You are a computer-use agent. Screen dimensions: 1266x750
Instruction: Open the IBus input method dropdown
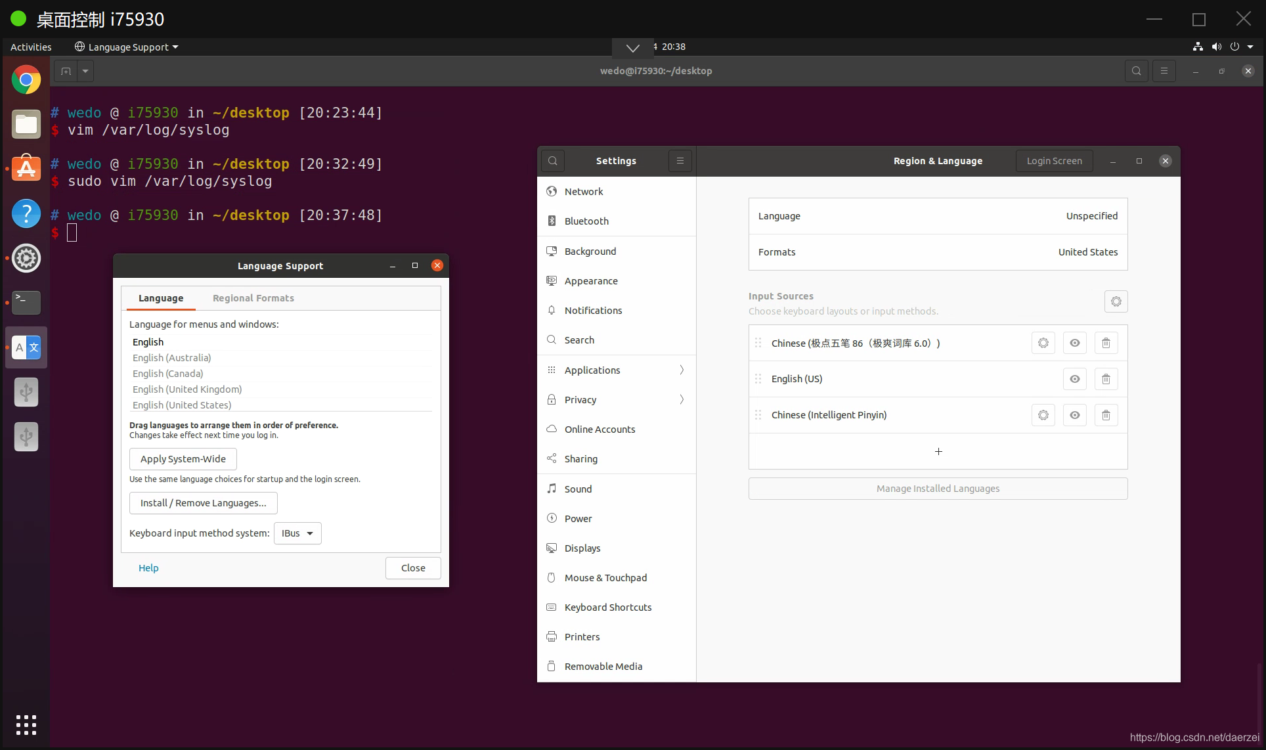coord(297,533)
